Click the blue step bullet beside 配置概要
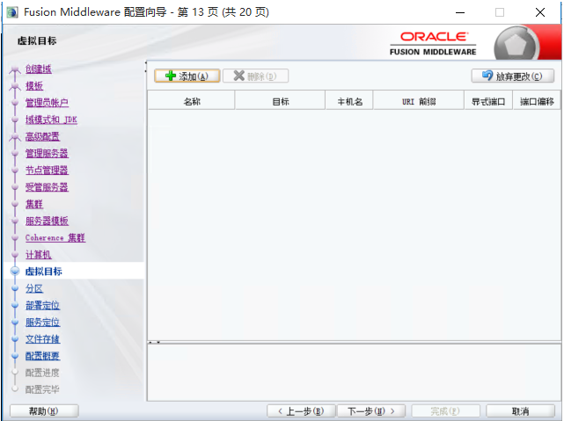Viewport: 564px width, 421px height. tap(15, 356)
